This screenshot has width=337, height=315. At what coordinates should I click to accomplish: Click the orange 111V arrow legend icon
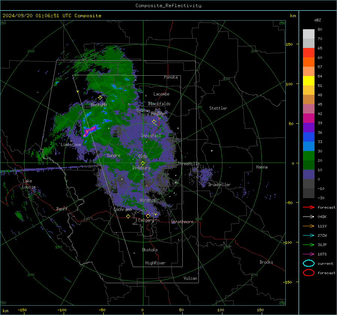coord(309,226)
